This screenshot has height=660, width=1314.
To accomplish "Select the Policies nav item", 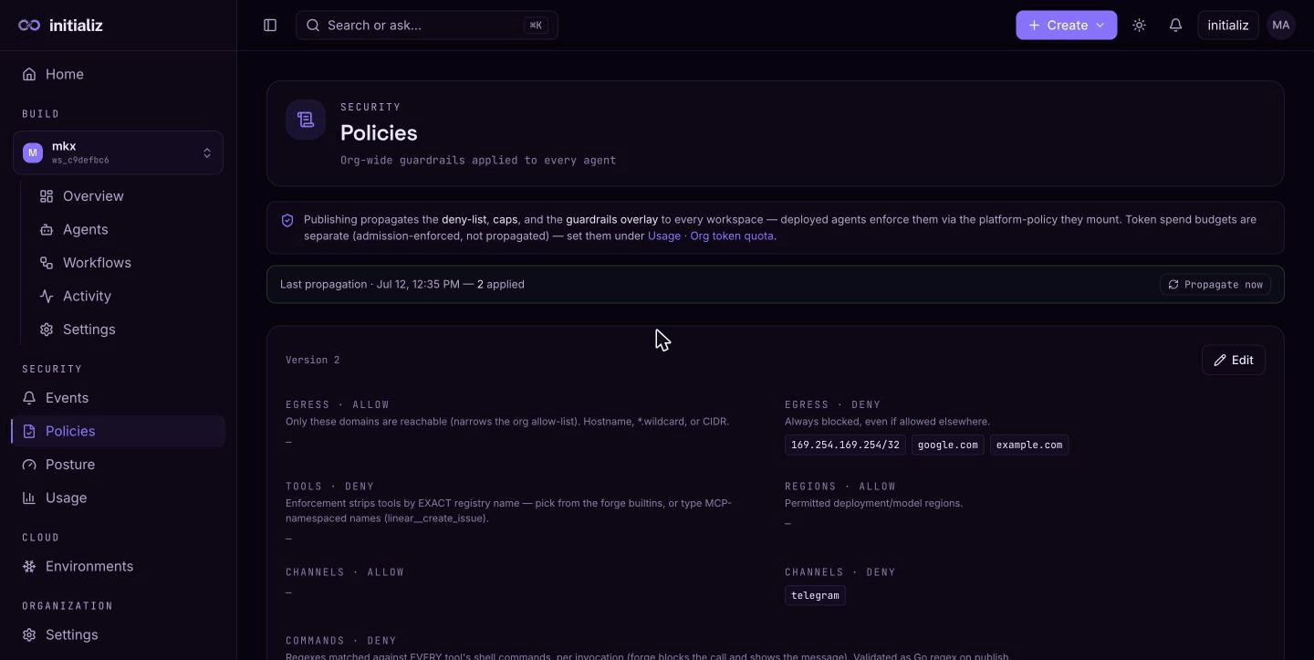I will click(118, 431).
